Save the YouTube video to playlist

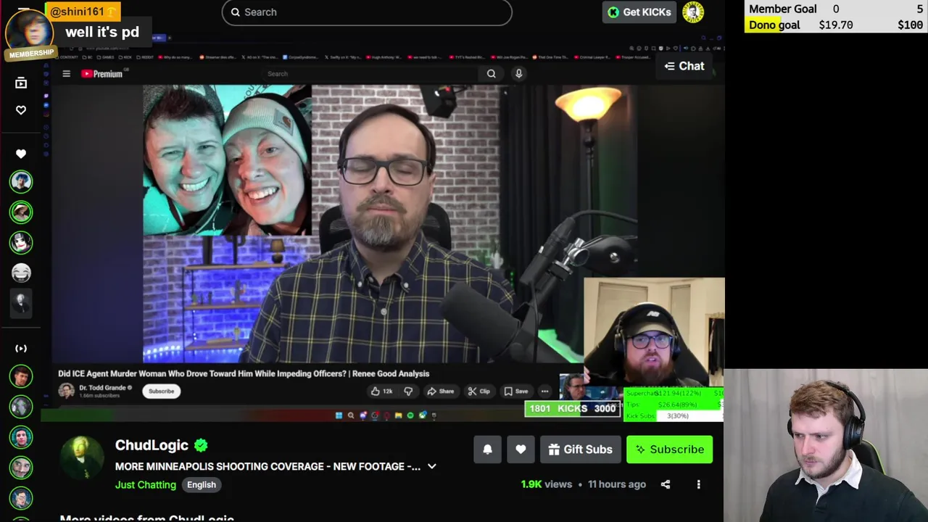click(515, 391)
